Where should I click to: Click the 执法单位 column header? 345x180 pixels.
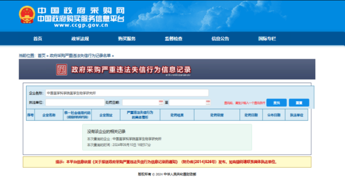[x=297, y=115]
